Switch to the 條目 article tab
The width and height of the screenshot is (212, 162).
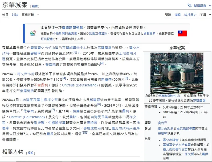coord(5,15)
